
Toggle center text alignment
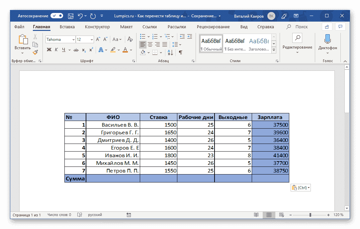[x=150, y=44]
